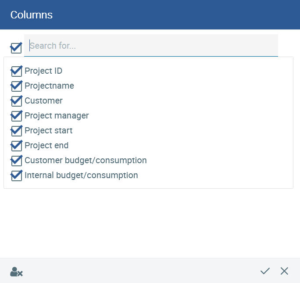Click the Customer budget/consumption label
The height and width of the screenshot is (283, 300).
click(86, 160)
